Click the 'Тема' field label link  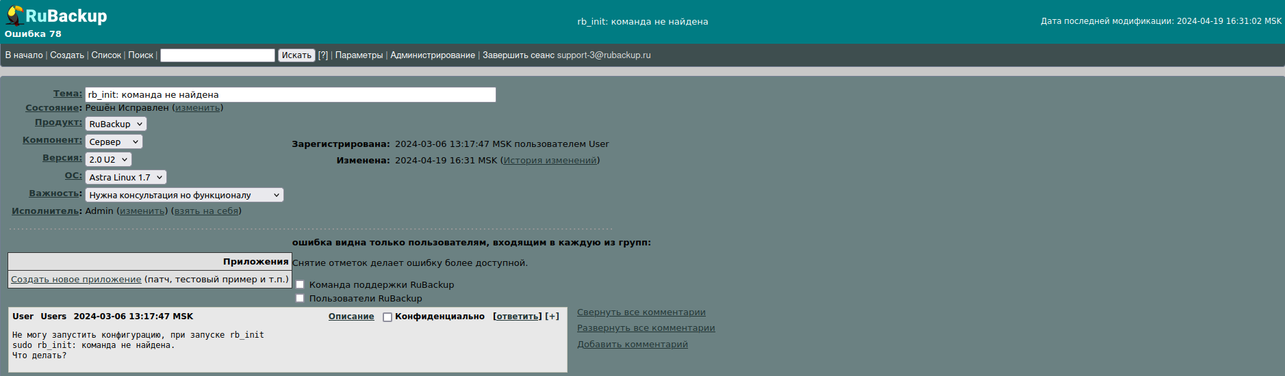pos(67,94)
